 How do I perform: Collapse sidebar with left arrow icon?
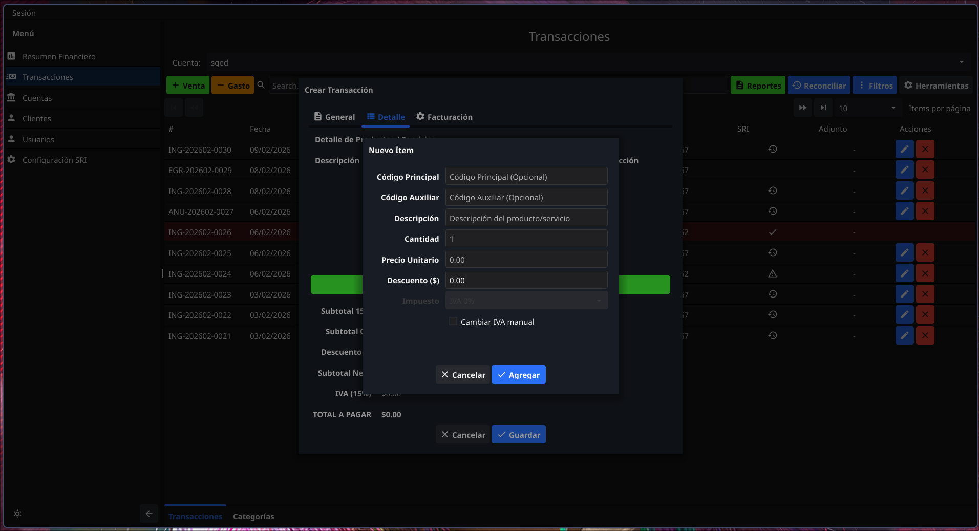pyautogui.click(x=149, y=514)
